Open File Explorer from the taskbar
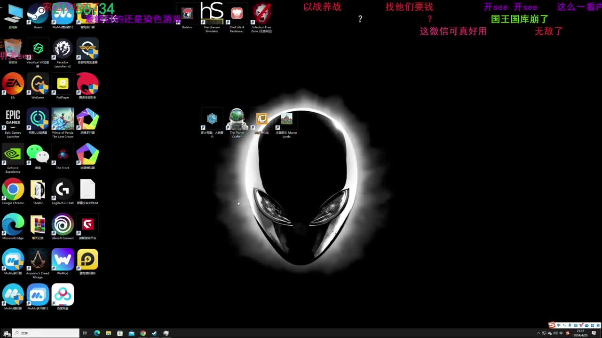Screen dimensions: 602x338 (x=109, y=333)
